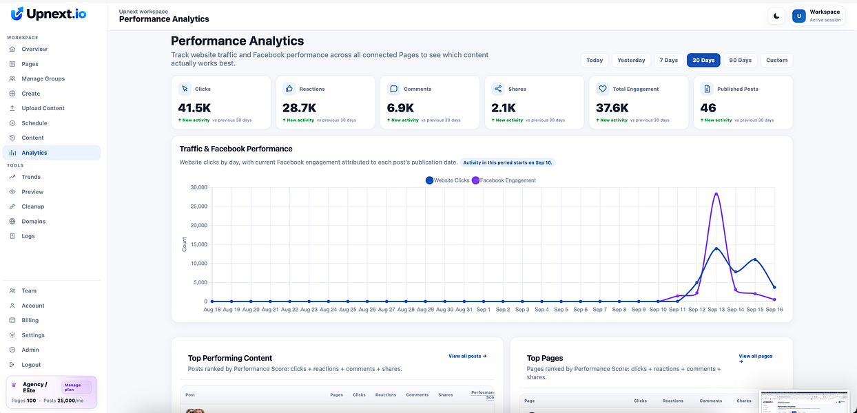Click the Manage plan button
This screenshot has height=413, width=857.
coord(76,388)
